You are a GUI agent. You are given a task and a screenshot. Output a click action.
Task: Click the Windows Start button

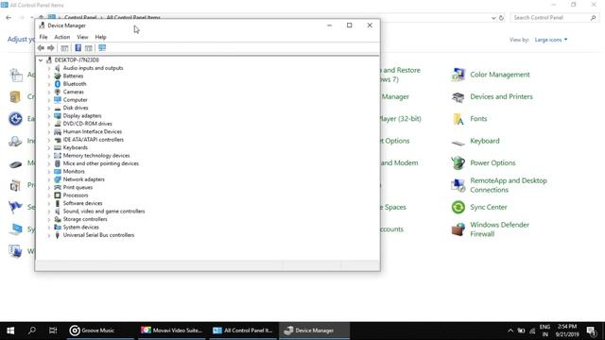click(x=10, y=331)
